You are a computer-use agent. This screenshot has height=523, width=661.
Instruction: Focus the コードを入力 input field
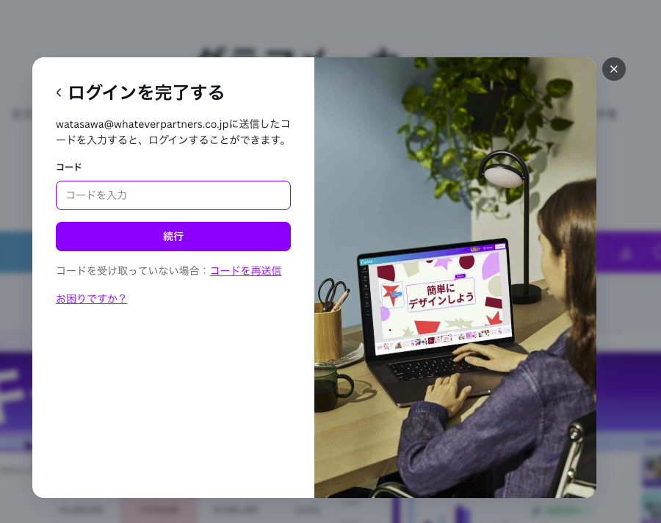click(173, 195)
